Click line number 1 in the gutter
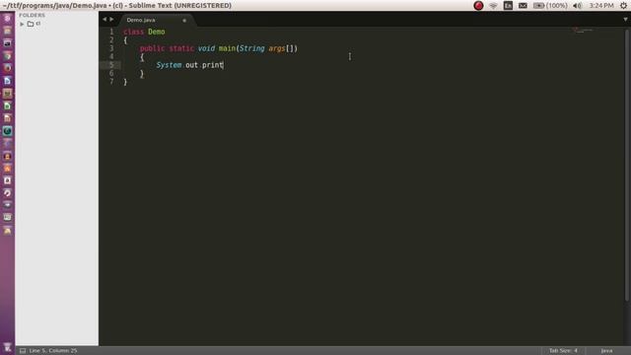 pos(111,32)
